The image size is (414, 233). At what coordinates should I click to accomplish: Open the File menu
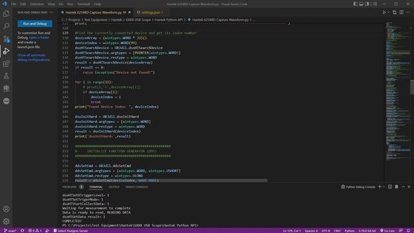(x=14, y=4)
